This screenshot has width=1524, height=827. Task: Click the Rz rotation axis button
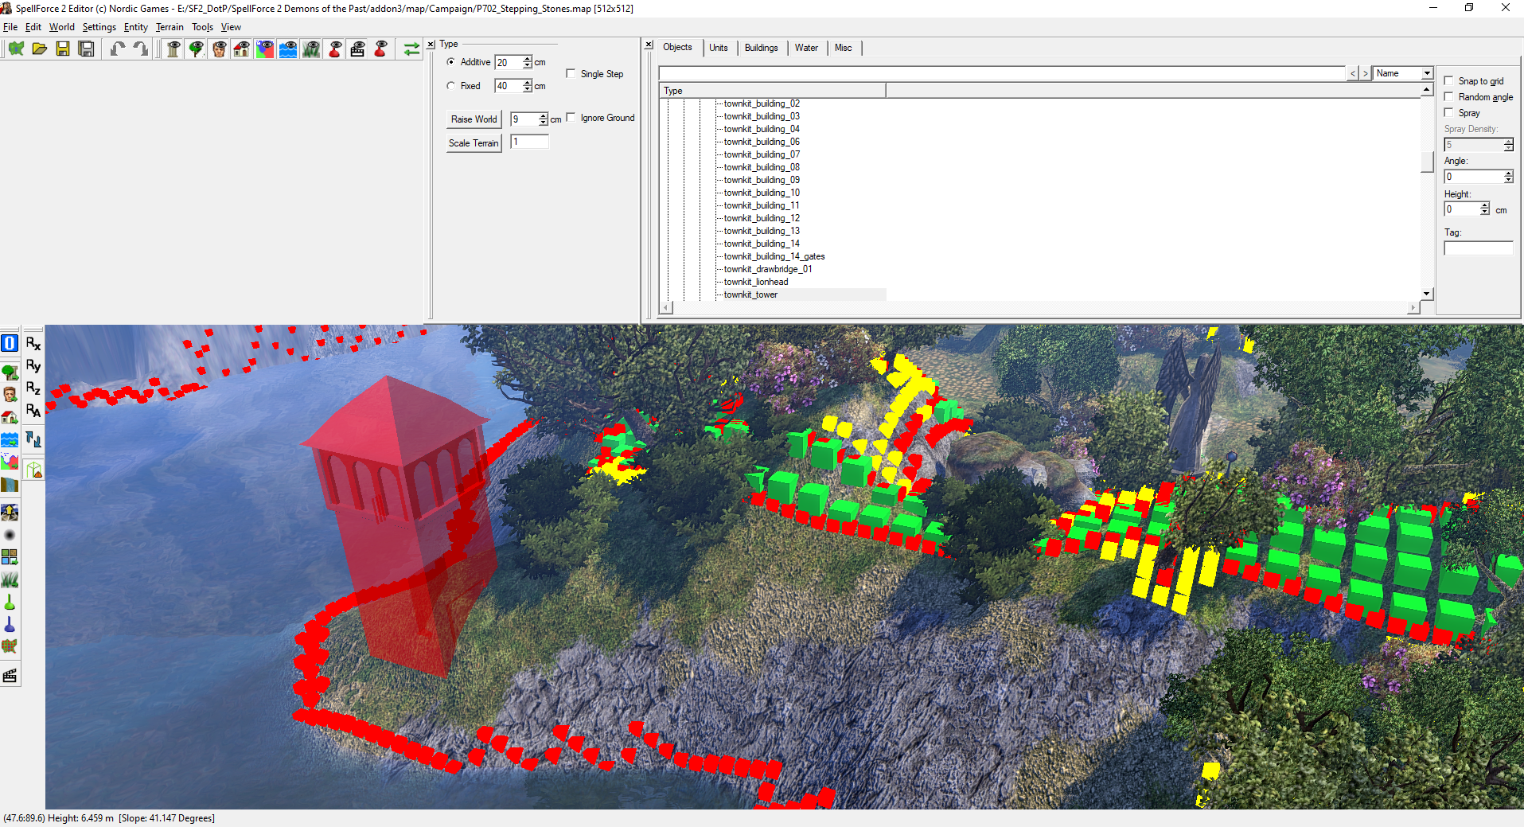click(x=33, y=388)
